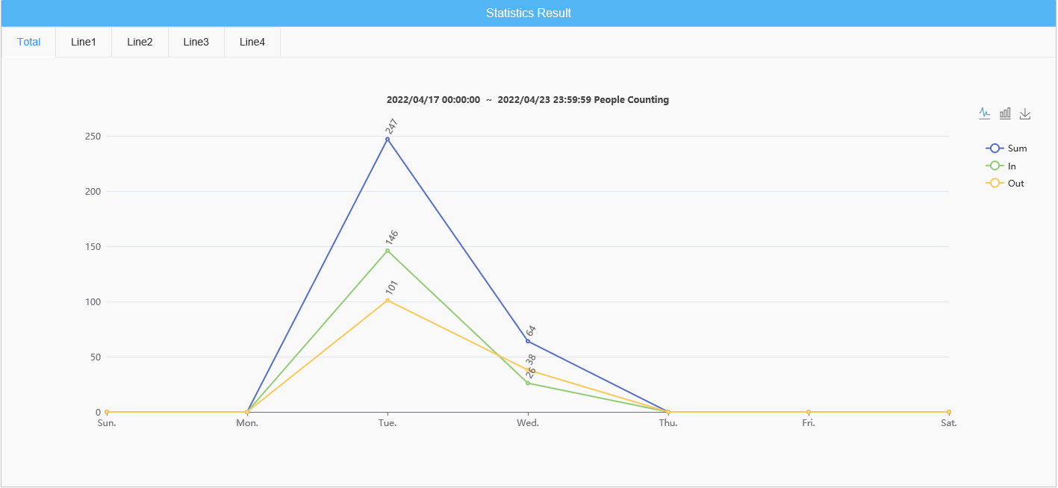Click the 200 value on the y-axis
Screen dimensions: 1058x488
93,192
